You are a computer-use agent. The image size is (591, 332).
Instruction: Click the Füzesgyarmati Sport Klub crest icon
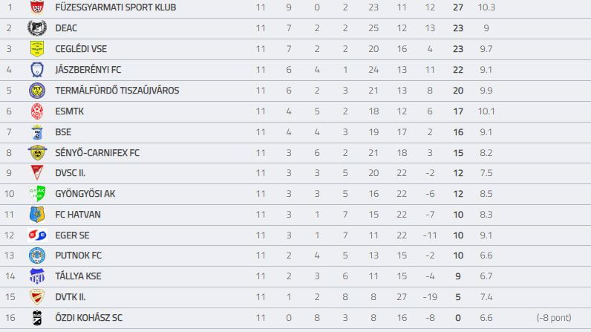coord(37,7)
